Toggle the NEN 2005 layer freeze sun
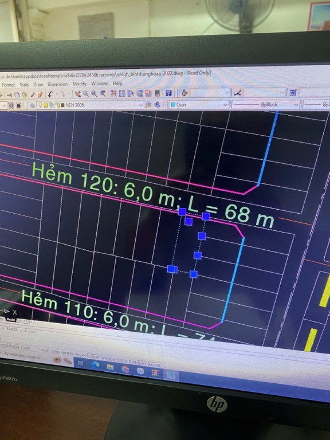 46,105
